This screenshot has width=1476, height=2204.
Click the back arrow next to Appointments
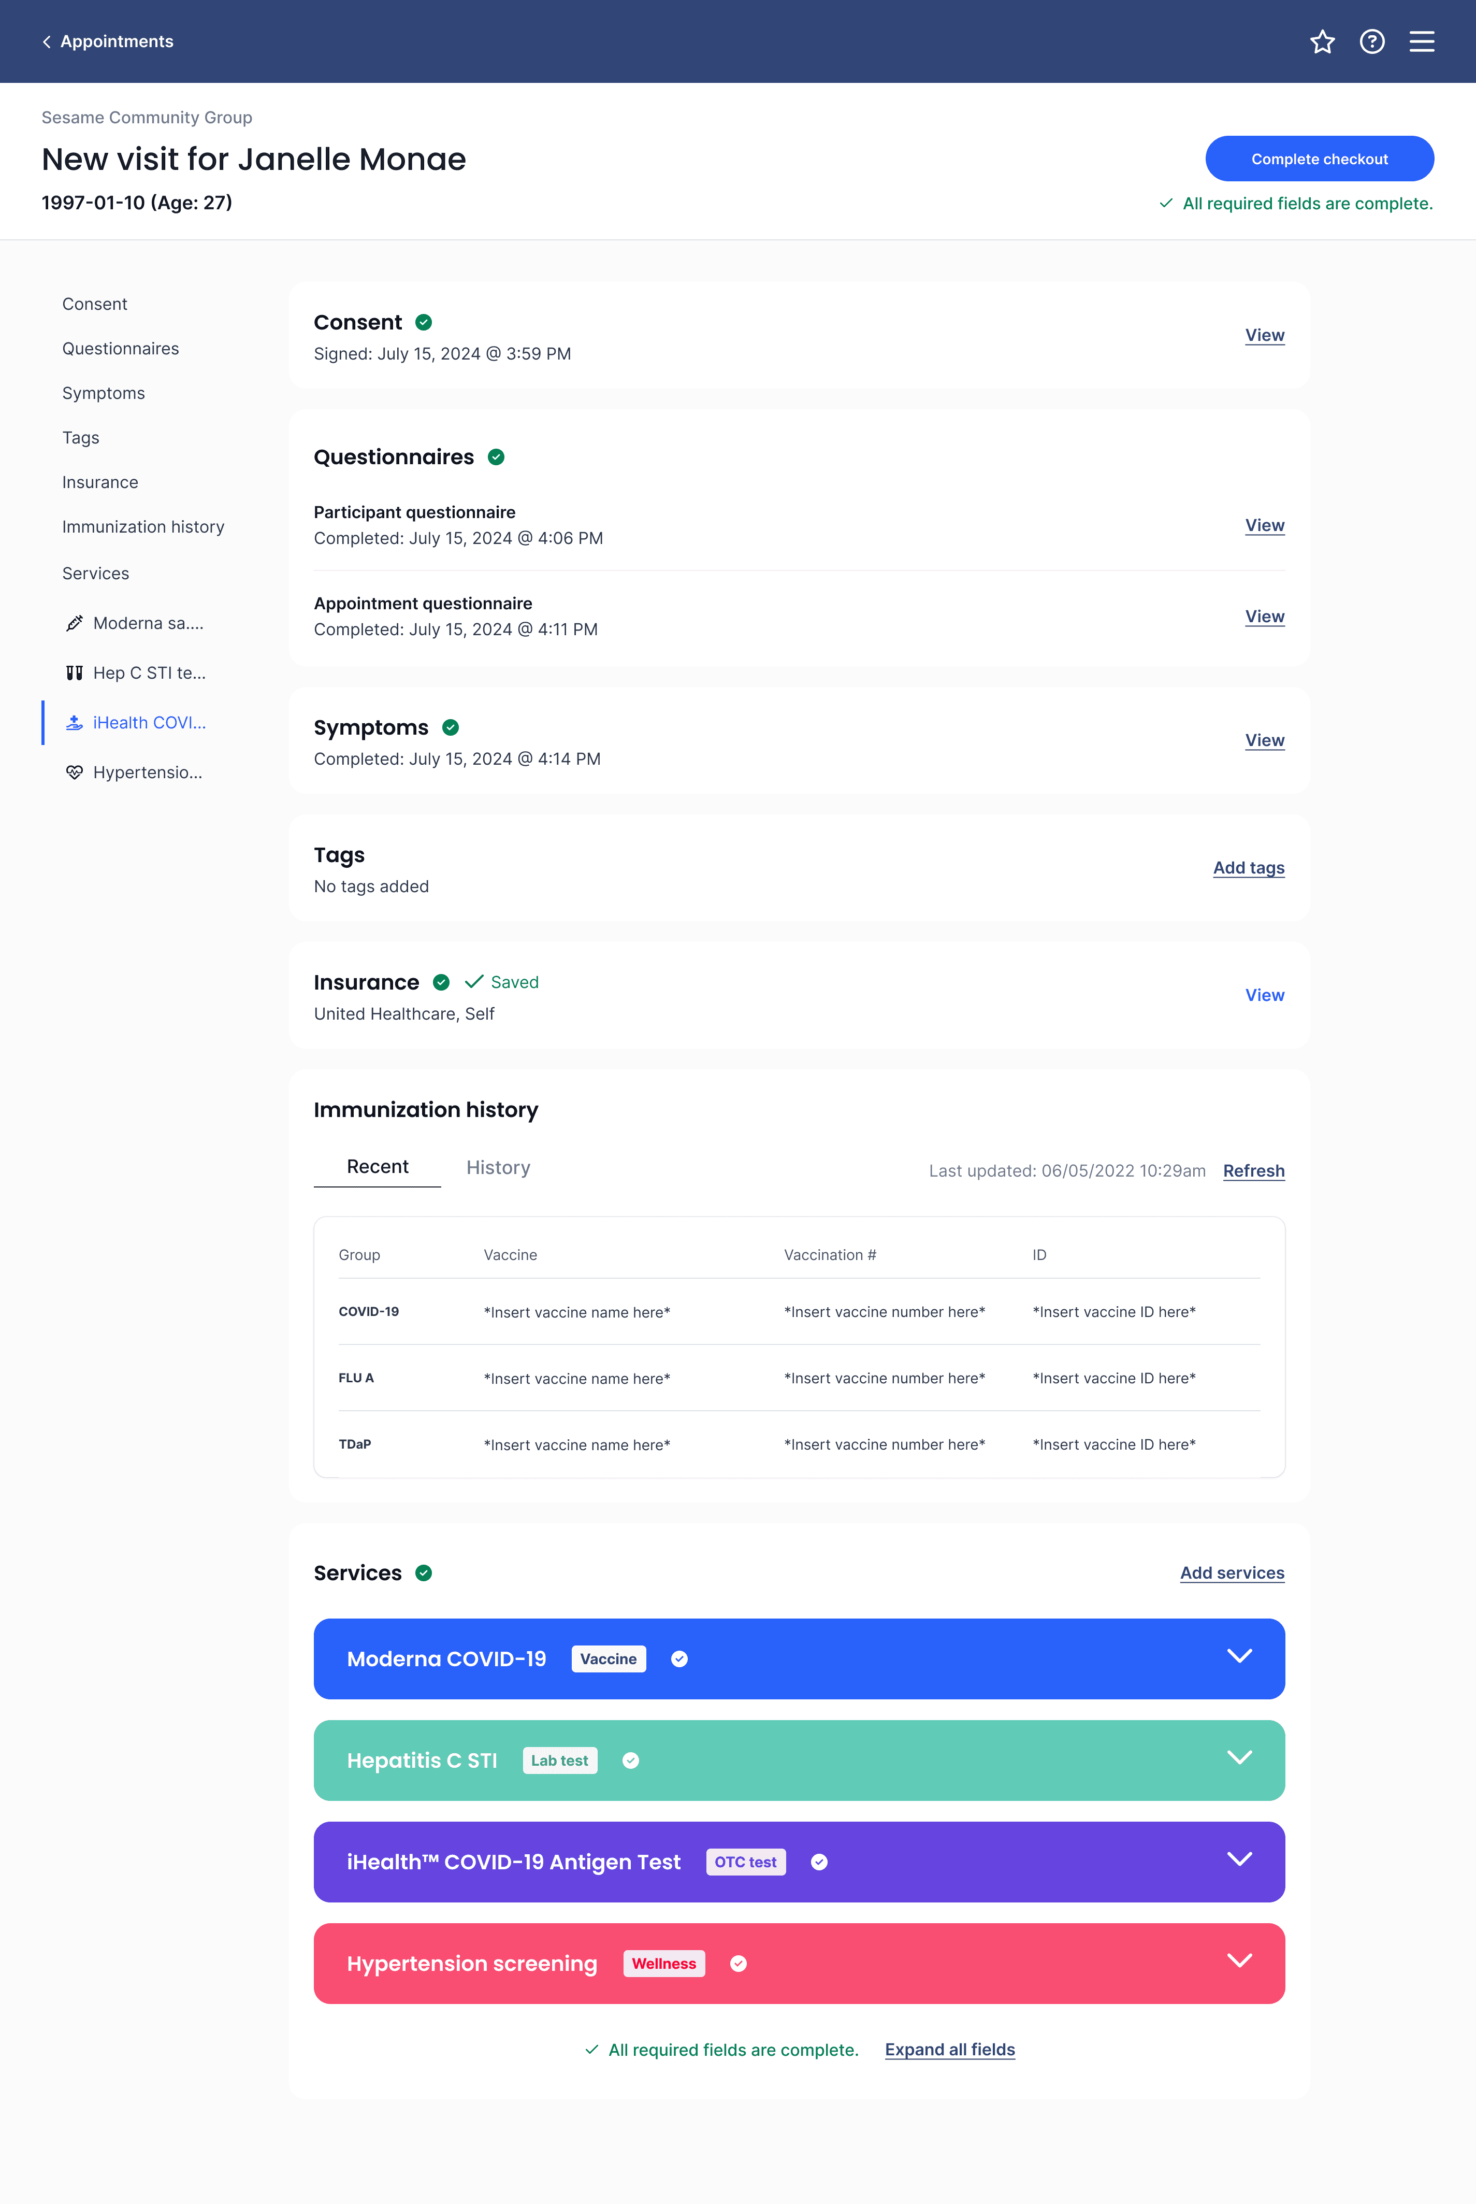point(46,41)
